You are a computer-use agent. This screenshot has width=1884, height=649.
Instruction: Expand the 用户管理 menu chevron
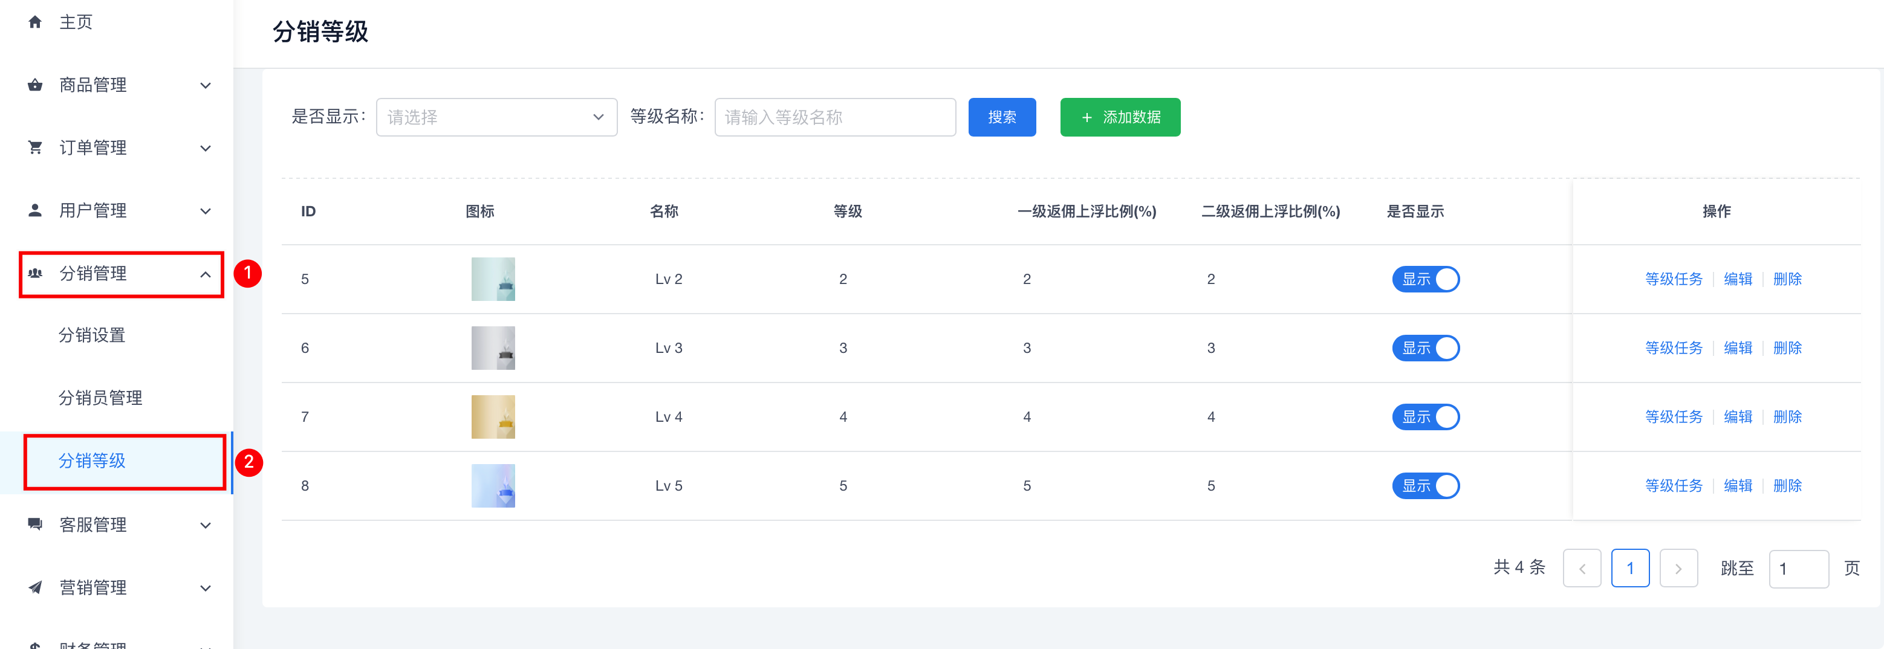(x=206, y=211)
